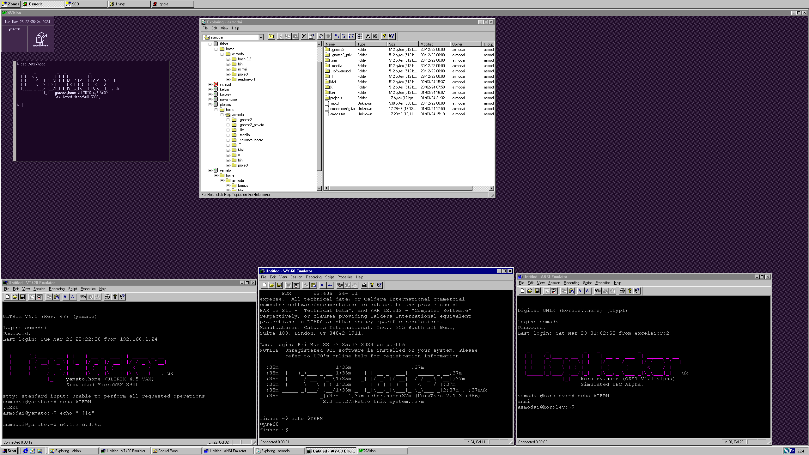
Task: Click the yellow question mark Help icon in Explorer
Action: (384, 36)
